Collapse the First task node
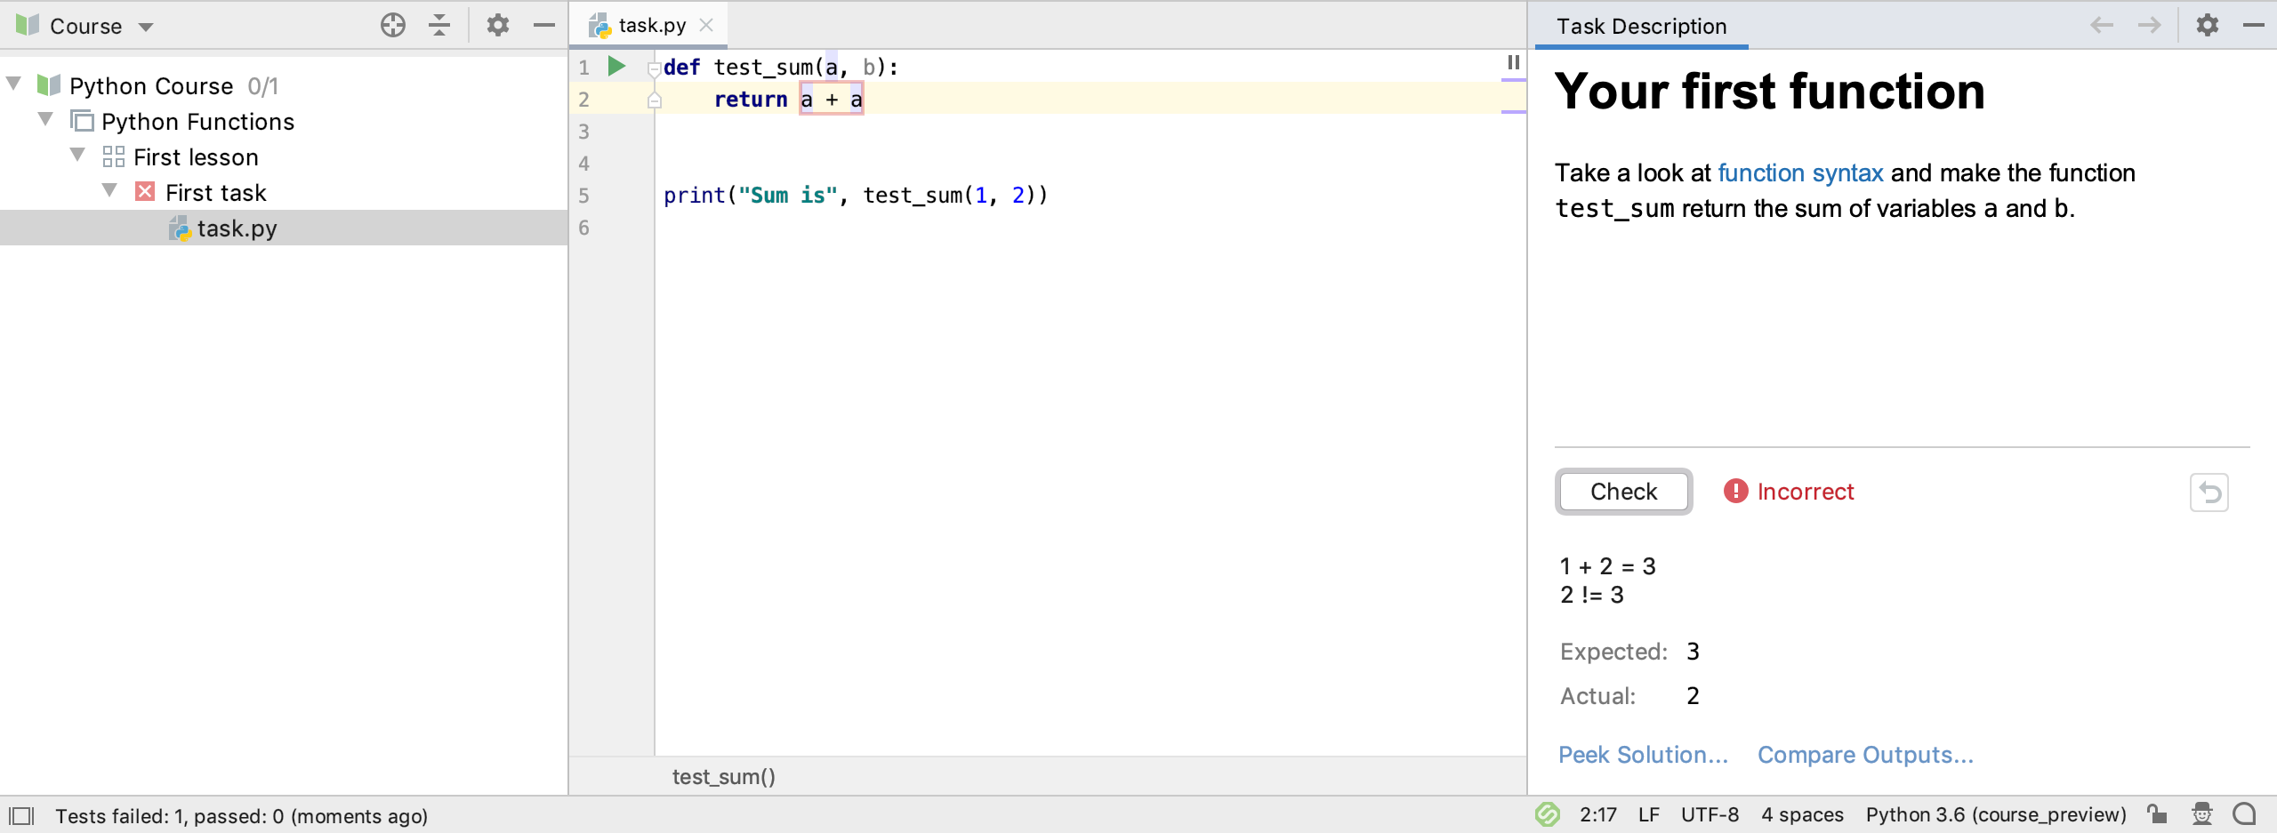The width and height of the screenshot is (2277, 833). [109, 190]
